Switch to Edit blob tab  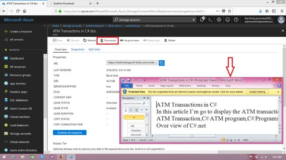click(94, 50)
